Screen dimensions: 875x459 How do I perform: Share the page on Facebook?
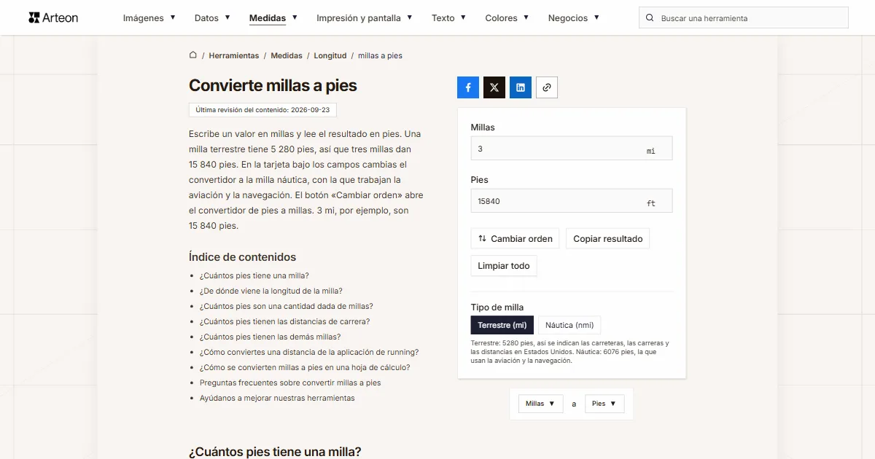click(468, 87)
